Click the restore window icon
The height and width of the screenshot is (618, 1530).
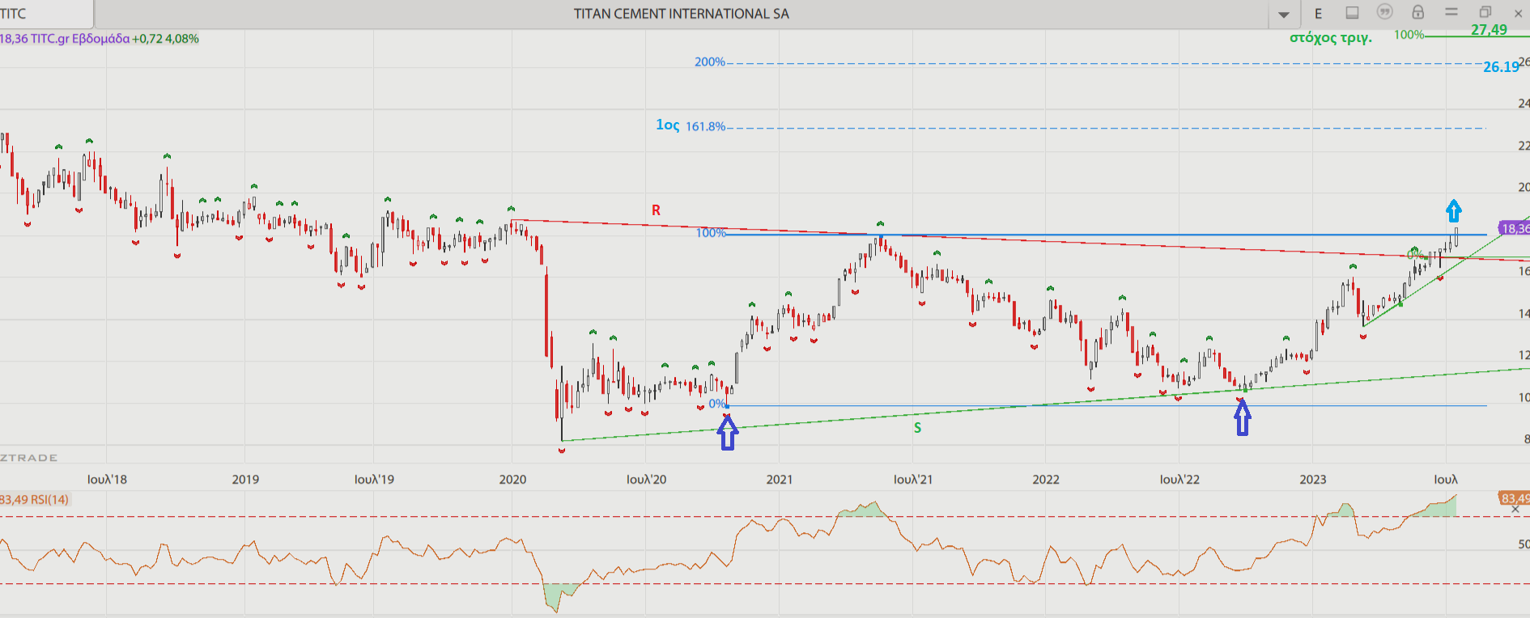tap(1485, 12)
